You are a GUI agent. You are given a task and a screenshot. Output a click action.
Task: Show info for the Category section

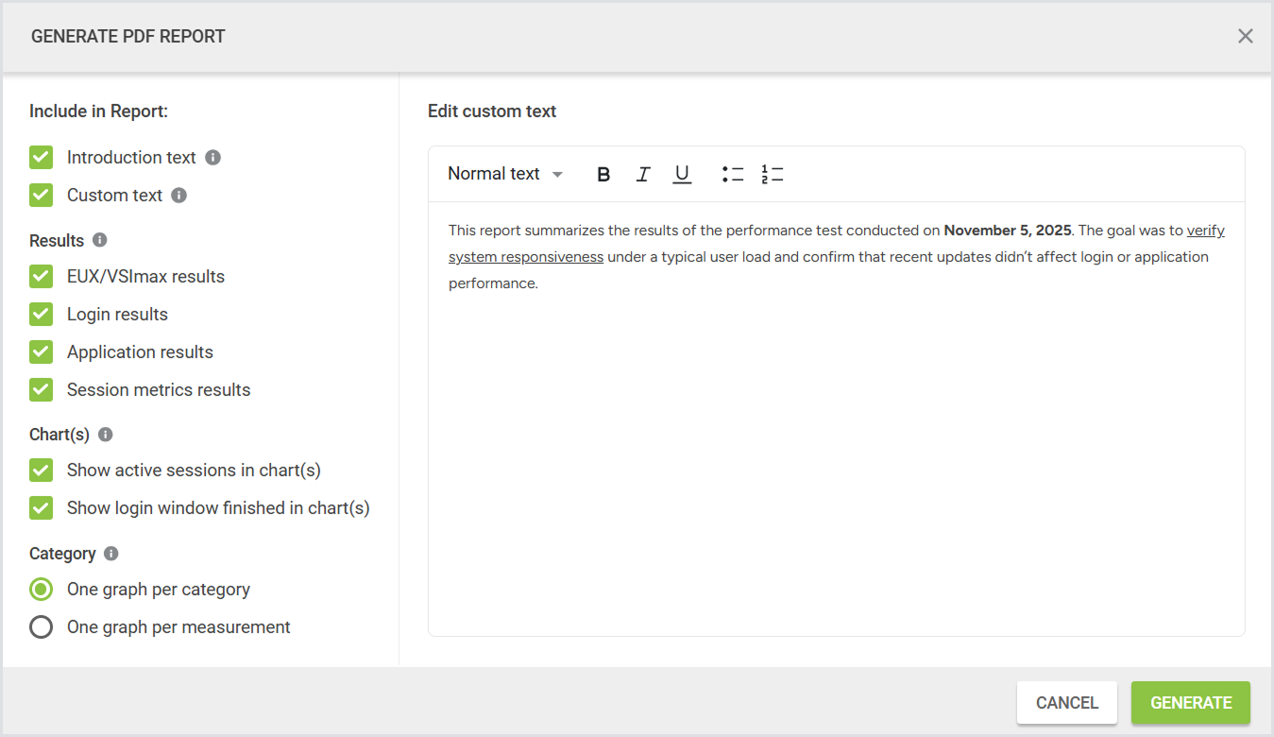[x=111, y=554]
